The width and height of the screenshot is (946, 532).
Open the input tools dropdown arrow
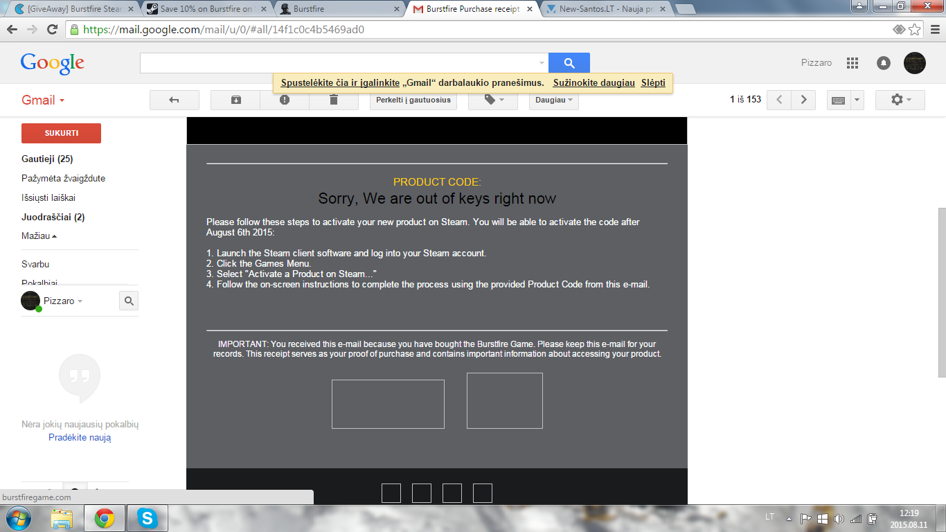coord(857,100)
